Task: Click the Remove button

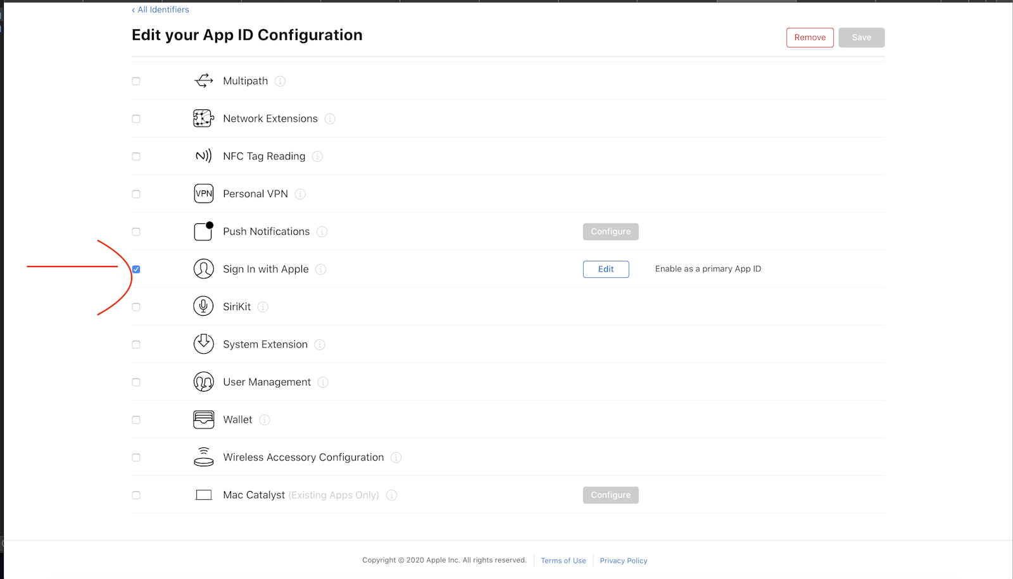Action: point(810,37)
